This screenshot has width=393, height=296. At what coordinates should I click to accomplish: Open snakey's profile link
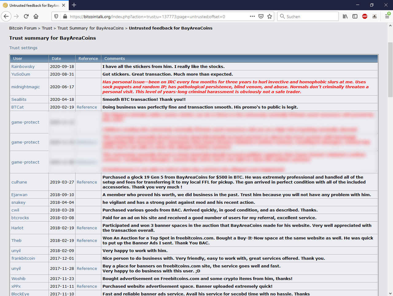[x=18, y=202]
